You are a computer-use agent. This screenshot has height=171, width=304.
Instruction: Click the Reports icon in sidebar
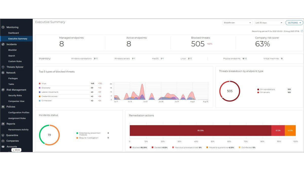coord(3,124)
